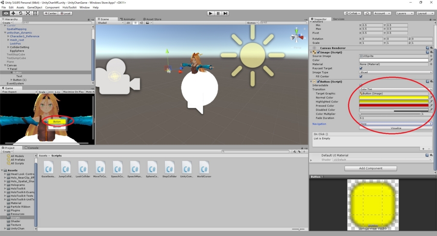Click Add Component button
The image size is (437, 236).
(370, 168)
